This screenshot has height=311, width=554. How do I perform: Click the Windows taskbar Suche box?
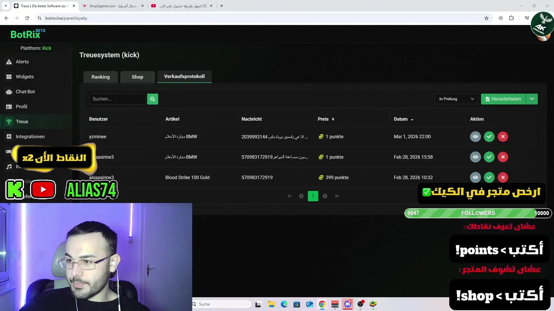221,304
